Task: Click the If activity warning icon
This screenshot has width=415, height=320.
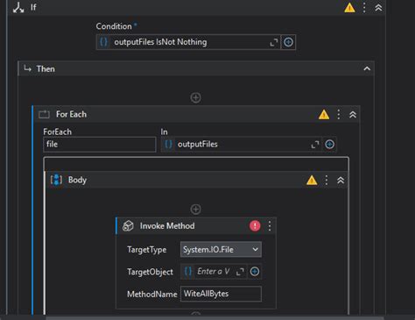Action: 349,8
